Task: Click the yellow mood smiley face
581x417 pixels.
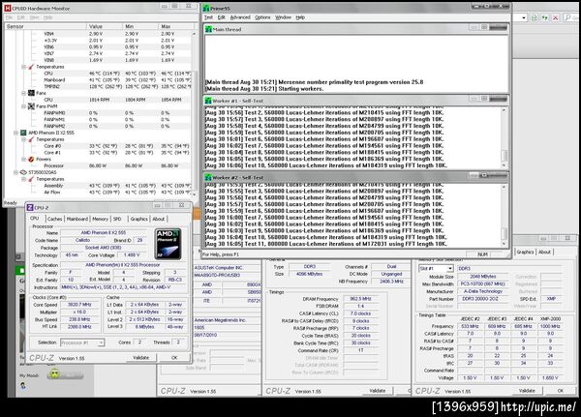Action: pos(55,374)
